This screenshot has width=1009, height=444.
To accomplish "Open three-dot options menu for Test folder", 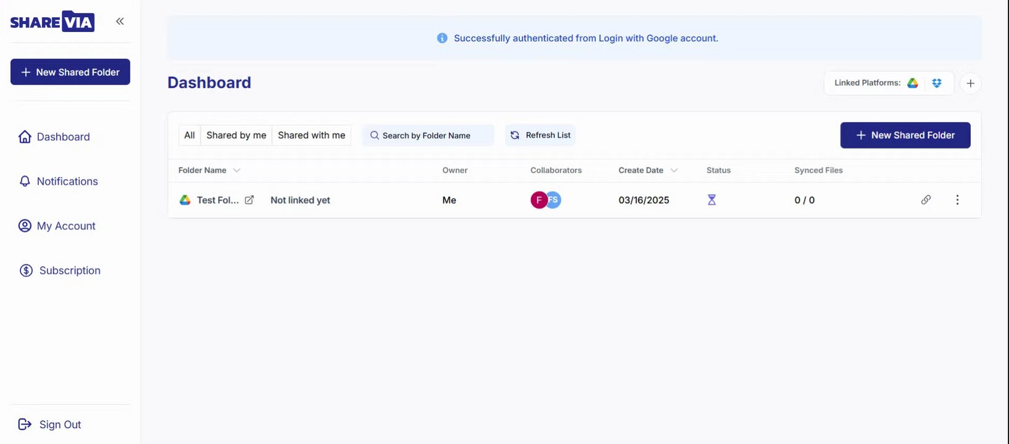I will pyautogui.click(x=957, y=200).
